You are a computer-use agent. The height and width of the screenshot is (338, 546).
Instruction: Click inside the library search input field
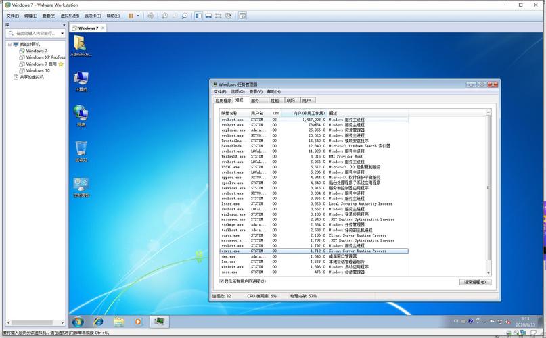tap(32, 32)
